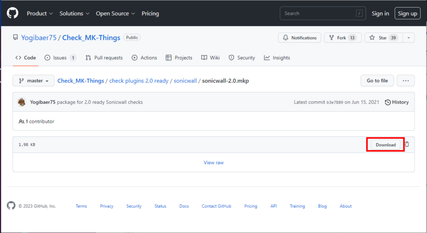Screen dimensions: 427x233
Task: Click the footer GitHub logo icon
Action: [11, 206]
